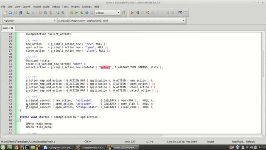The width and height of the screenshot is (266, 150).
Task: Click the Step into debugger icon
Action: tap(147, 13)
